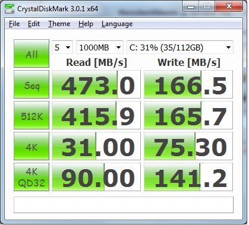The height and width of the screenshot is (225, 249).
Task: Click the 4K read result 31.00
Action: 96,146
